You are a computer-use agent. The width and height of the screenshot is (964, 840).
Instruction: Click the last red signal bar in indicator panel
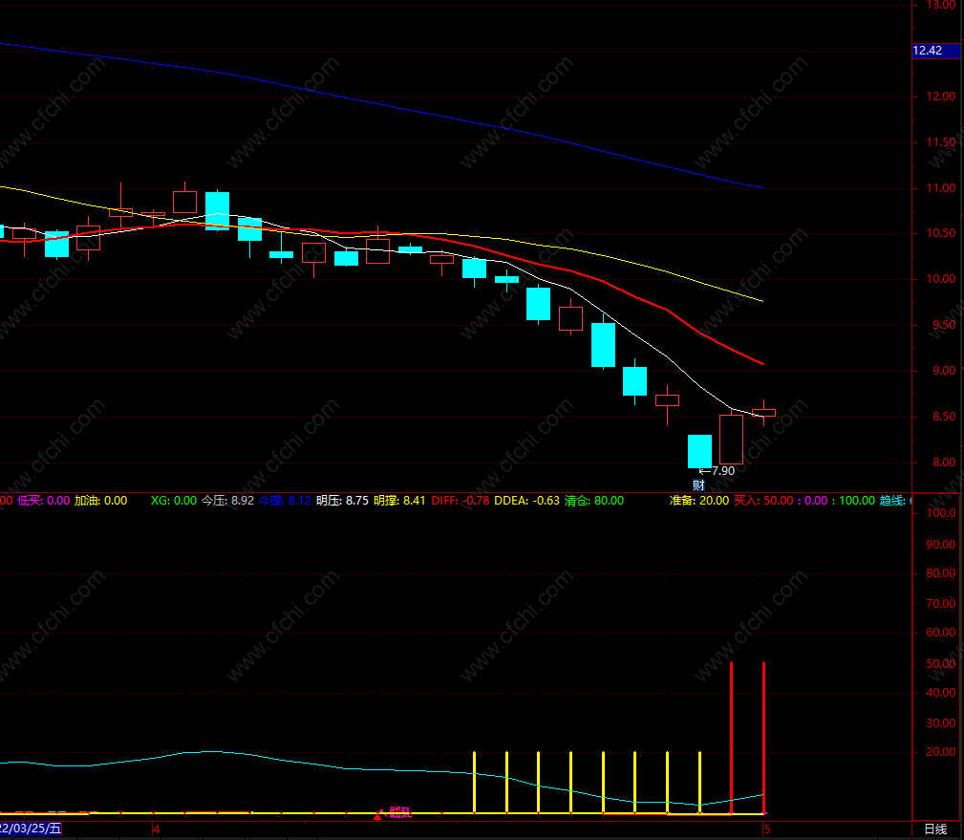tap(763, 738)
